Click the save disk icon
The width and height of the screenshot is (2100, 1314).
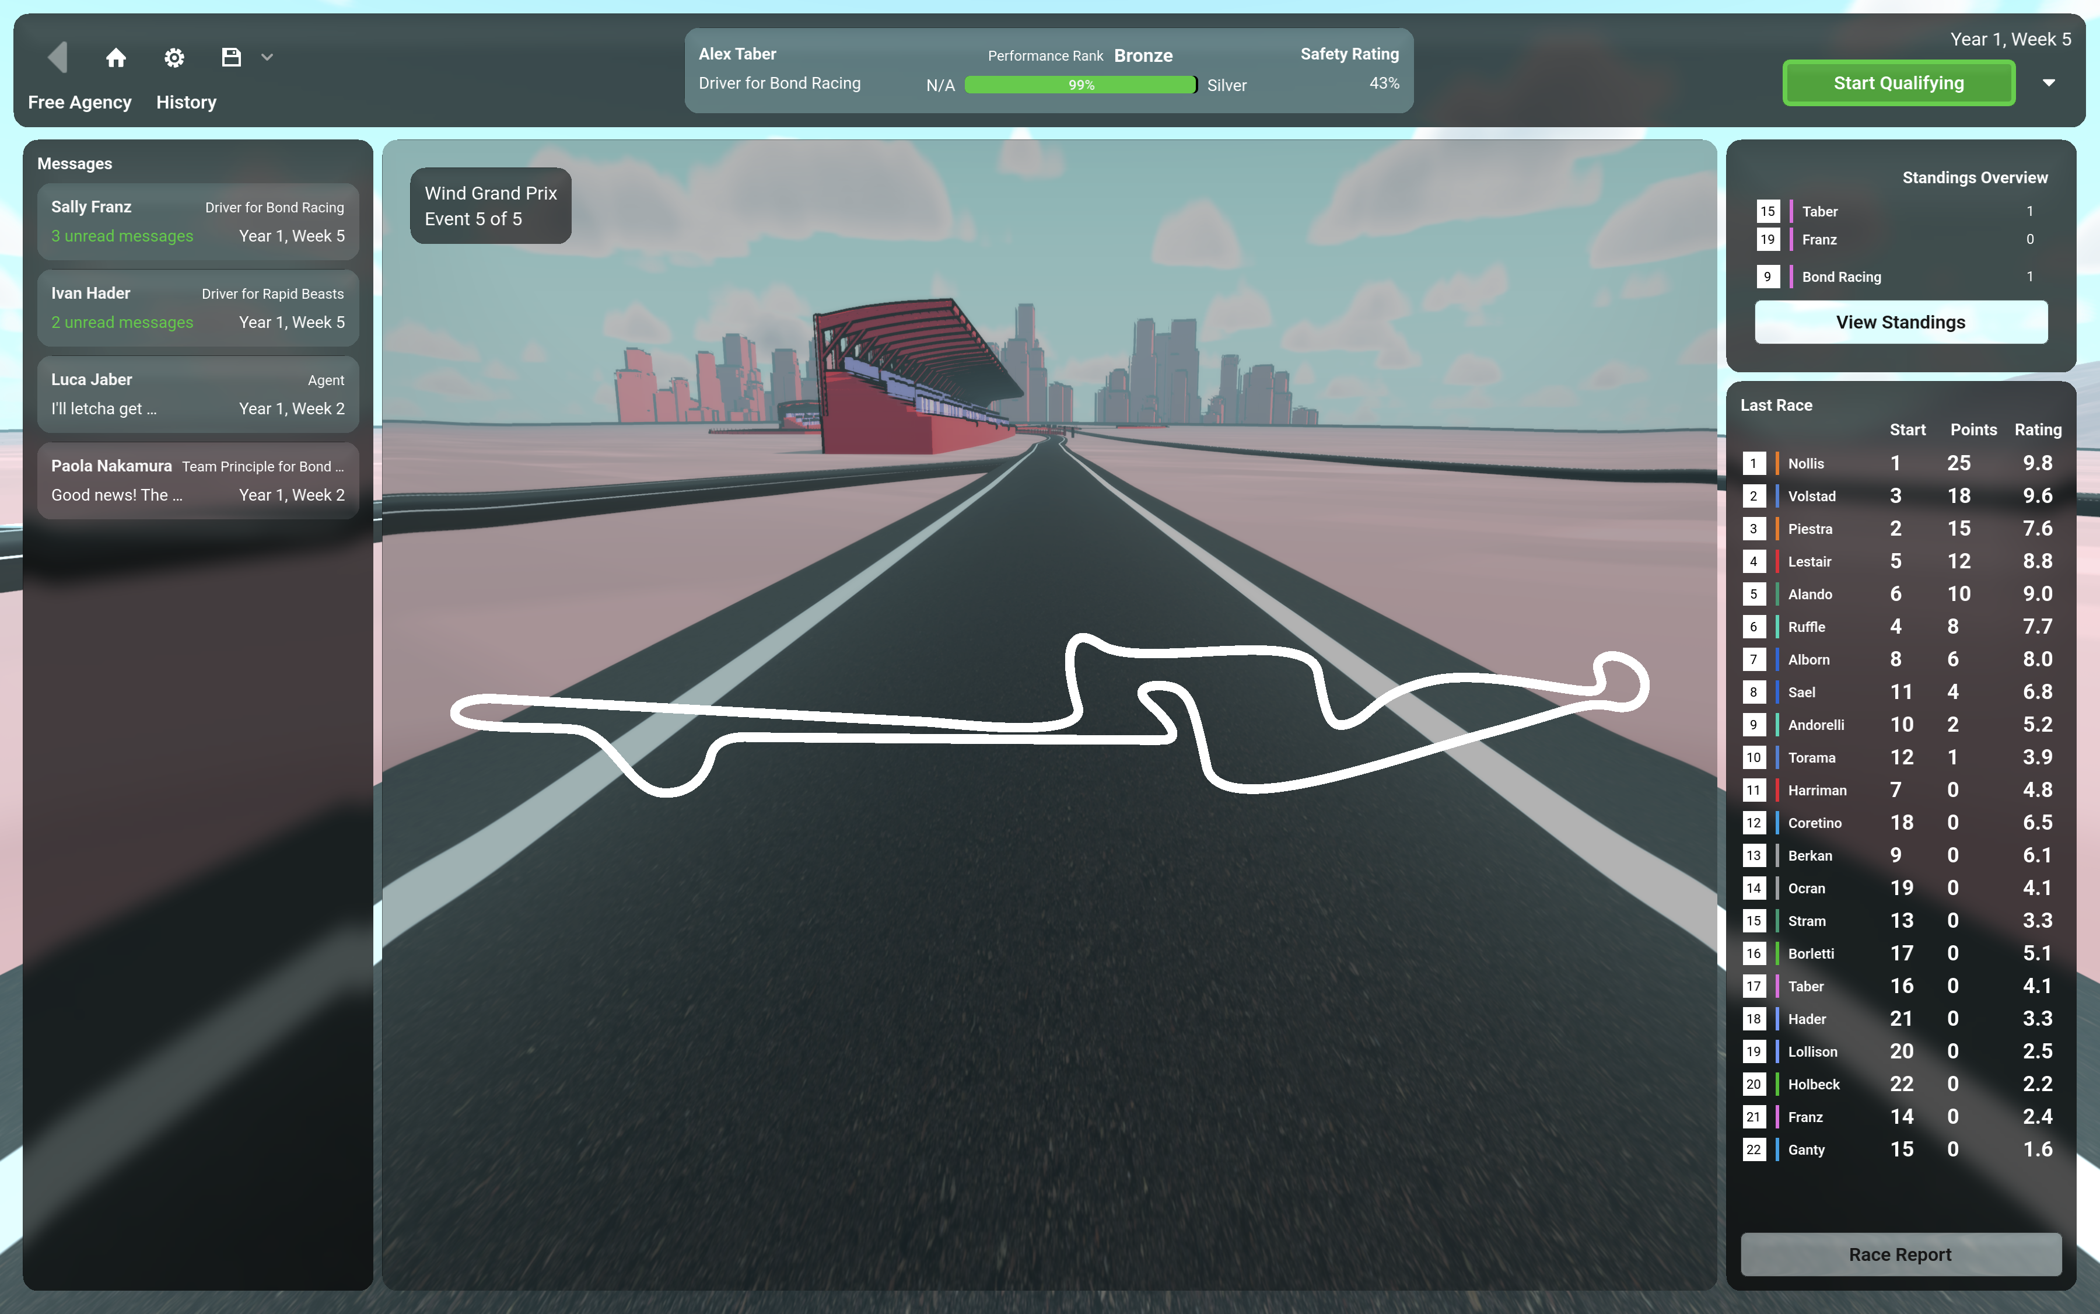pos(231,57)
